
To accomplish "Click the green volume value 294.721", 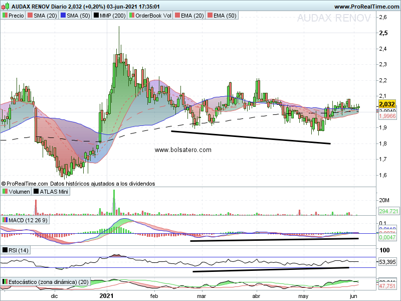I will [388, 211].
